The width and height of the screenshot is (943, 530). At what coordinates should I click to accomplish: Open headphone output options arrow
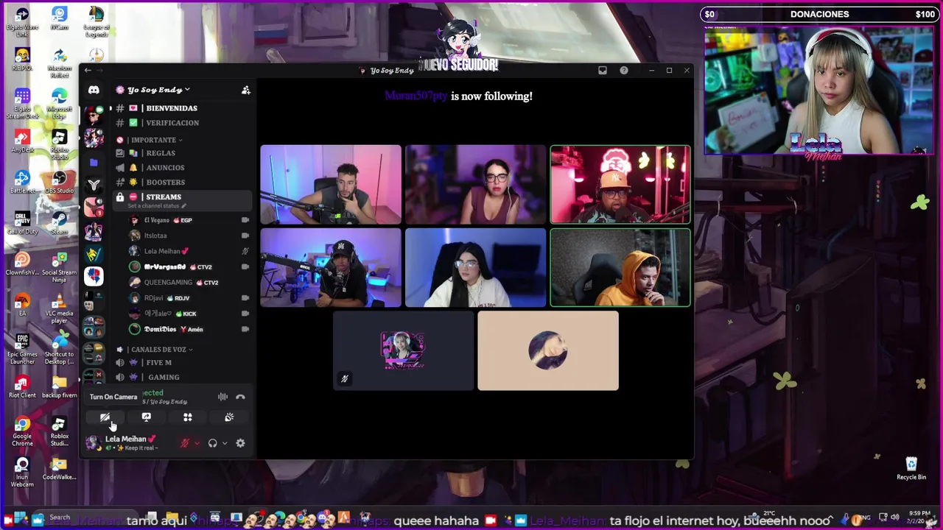point(225,443)
